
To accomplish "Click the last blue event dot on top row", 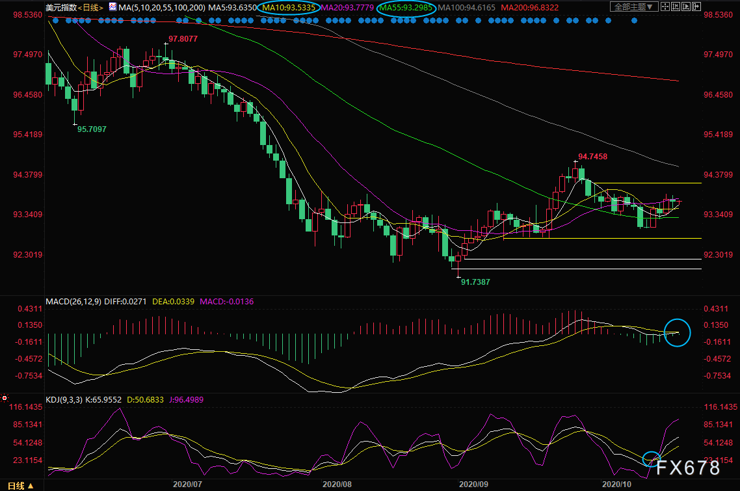I will pos(634,20).
